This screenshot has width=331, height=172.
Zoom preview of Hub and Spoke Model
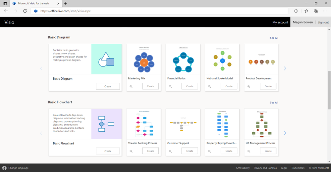pos(210,86)
